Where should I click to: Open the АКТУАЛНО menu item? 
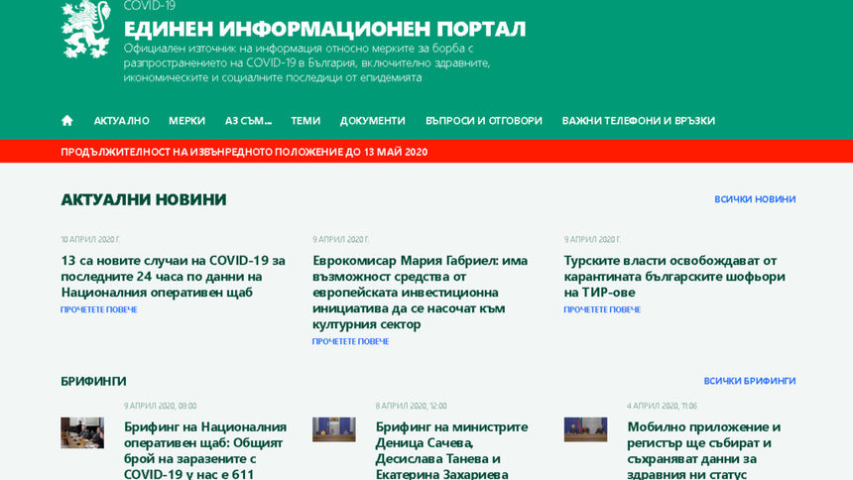(x=121, y=121)
